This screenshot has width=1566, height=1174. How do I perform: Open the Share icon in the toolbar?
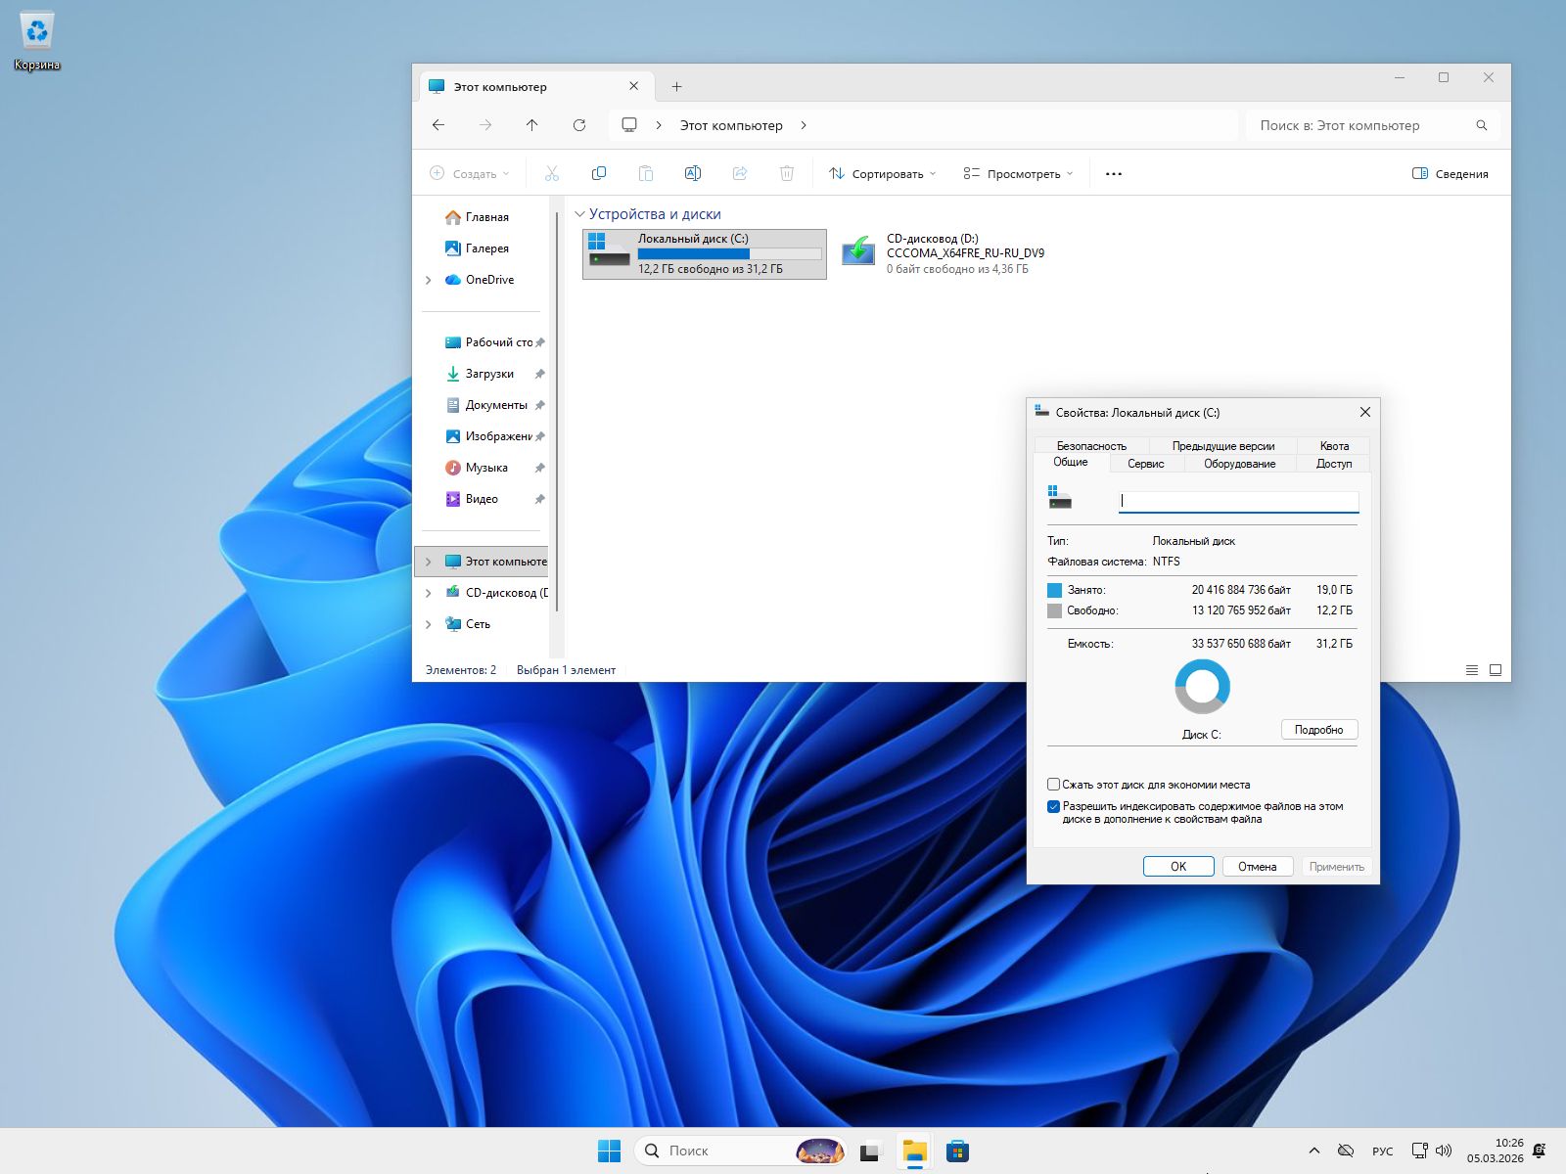[x=739, y=173]
